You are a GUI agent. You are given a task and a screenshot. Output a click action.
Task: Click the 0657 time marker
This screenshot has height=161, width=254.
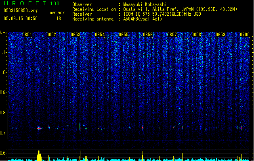coord(172,35)
